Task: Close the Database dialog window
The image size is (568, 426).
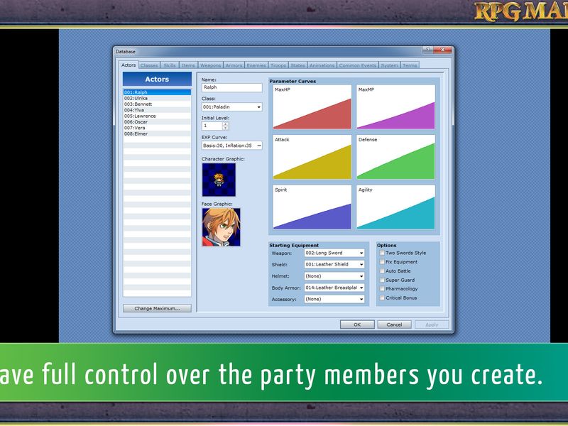Action: point(442,50)
